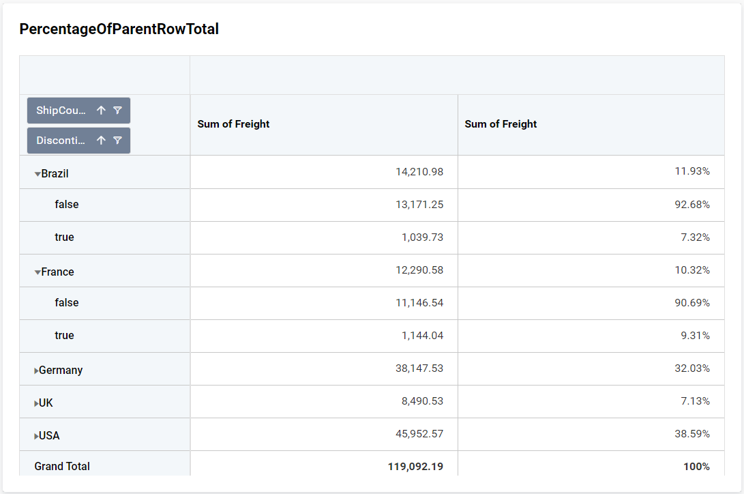744x494 pixels.
Task: Select the Grand Total row label
Action: (x=62, y=466)
